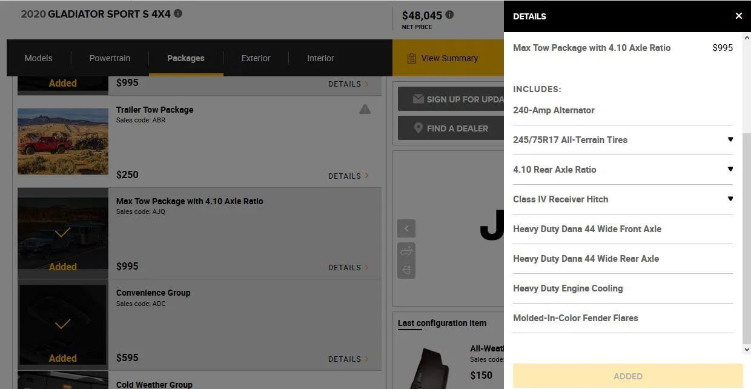
Task: Click warning triangle on Trailer Tow Package
Action: point(365,109)
